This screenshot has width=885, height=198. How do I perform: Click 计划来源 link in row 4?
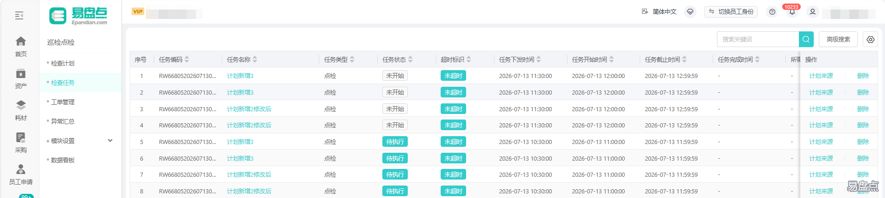[821, 125]
